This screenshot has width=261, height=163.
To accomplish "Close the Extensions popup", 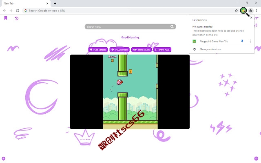I will (x=251, y=18).
